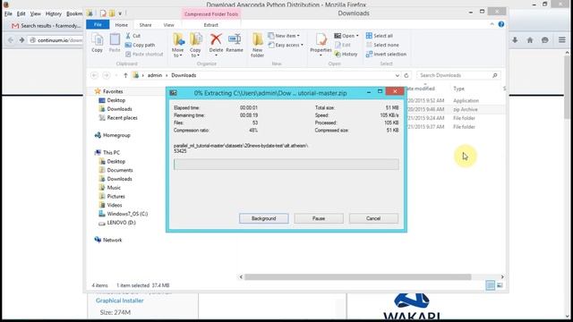Open the New item dropdown
The image size is (573, 322).
click(284, 36)
